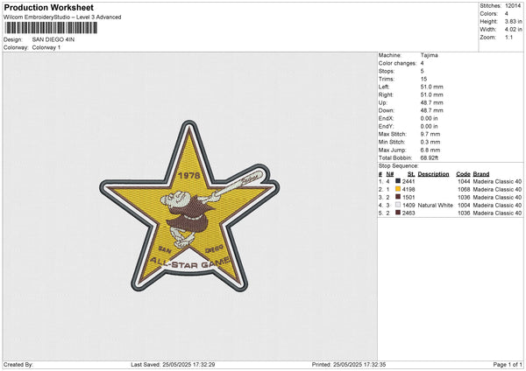This screenshot has width=526, height=371.
Task: Select the maroon swatch for thread 1501
Action: [x=398, y=197]
